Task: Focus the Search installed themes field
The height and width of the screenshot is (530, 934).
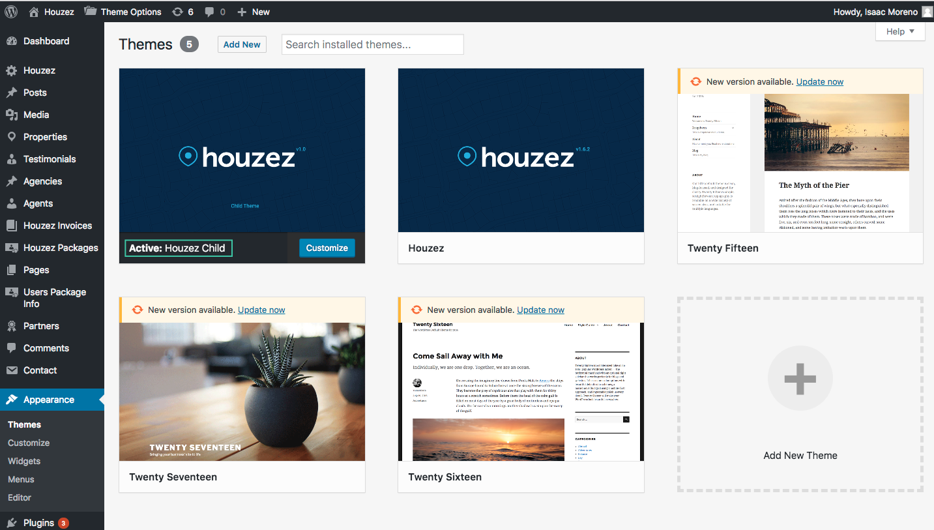Action: click(x=373, y=44)
